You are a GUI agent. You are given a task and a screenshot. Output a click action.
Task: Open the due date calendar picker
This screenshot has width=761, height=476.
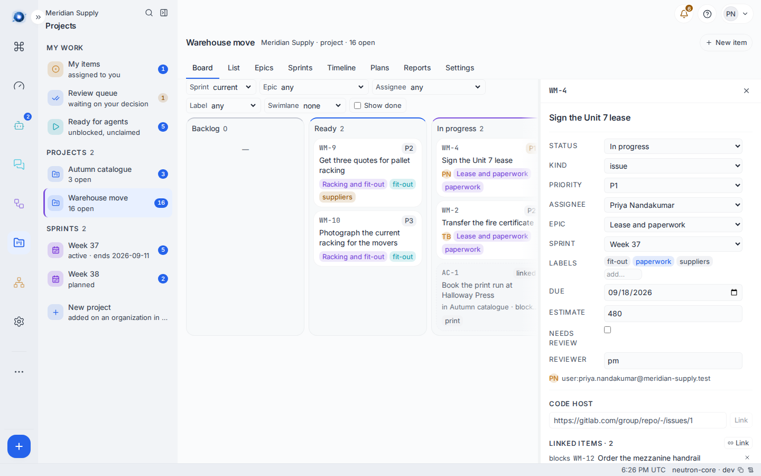[x=734, y=292]
